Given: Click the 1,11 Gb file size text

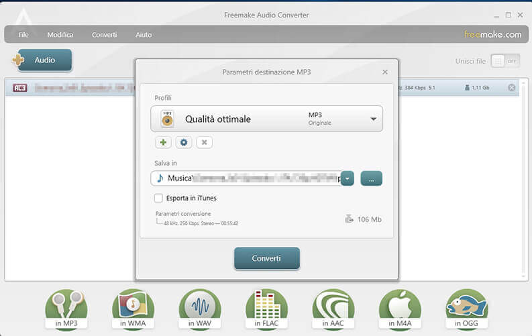Looking at the screenshot, I should click(480, 88).
